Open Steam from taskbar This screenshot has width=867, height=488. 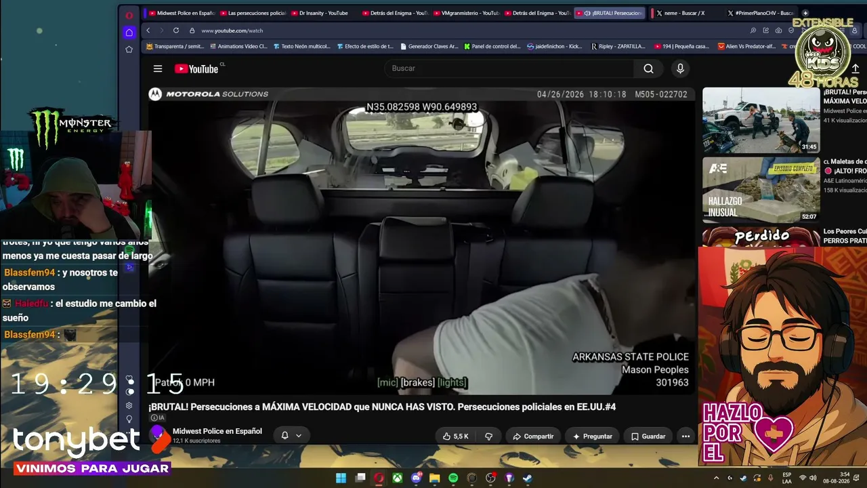528,478
